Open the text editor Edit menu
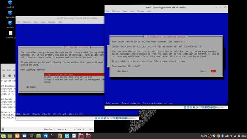This screenshot has height=139, width=247. (9, 70)
